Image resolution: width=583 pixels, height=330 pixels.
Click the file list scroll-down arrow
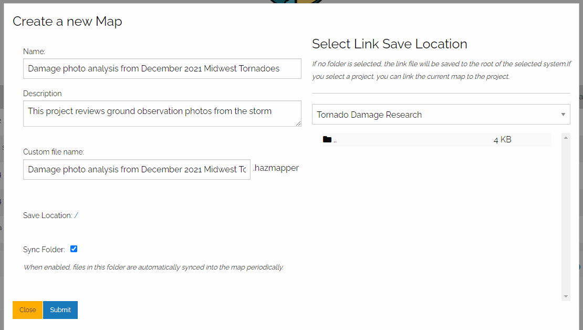[x=566, y=296]
